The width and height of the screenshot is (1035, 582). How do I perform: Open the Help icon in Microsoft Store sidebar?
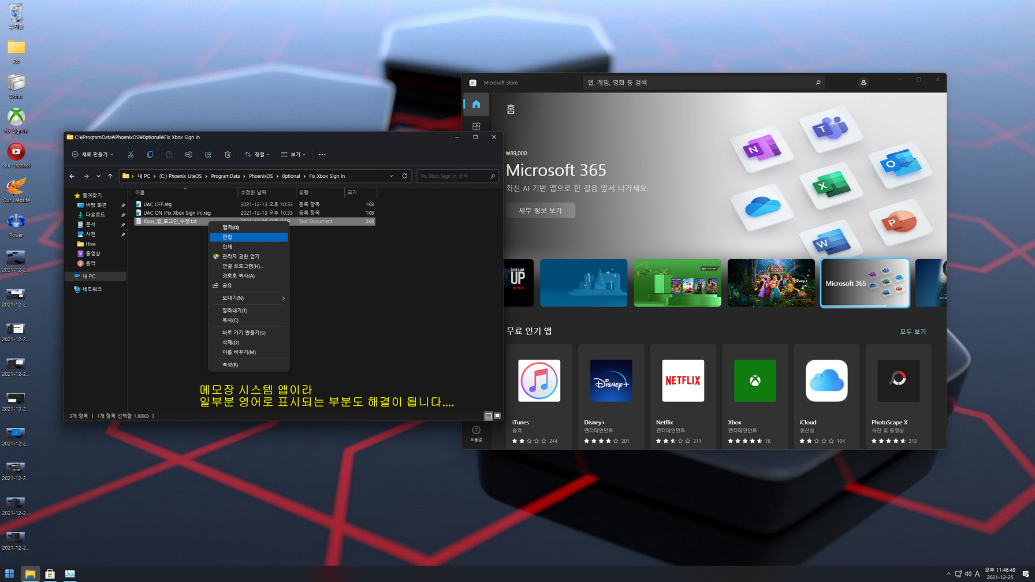tap(476, 434)
